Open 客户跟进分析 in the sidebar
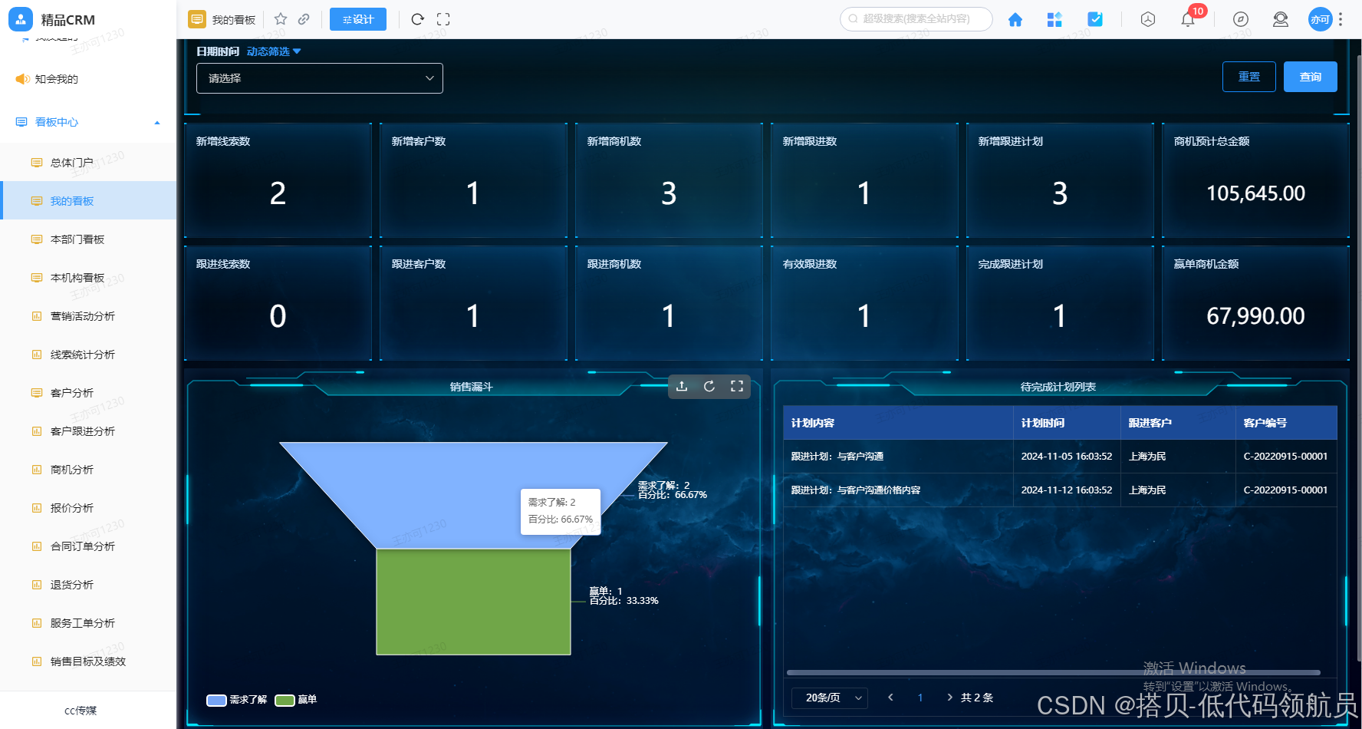This screenshot has height=729, width=1362. [x=88, y=431]
